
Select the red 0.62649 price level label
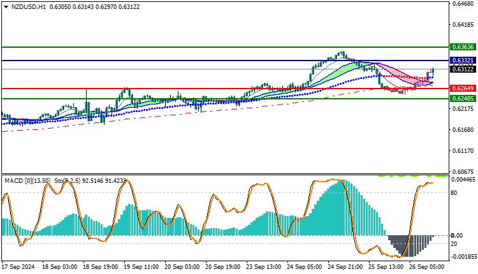pos(463,89)
